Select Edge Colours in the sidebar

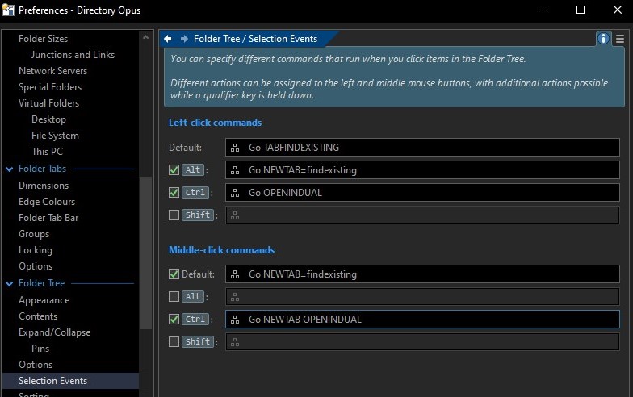pos(47,202)
